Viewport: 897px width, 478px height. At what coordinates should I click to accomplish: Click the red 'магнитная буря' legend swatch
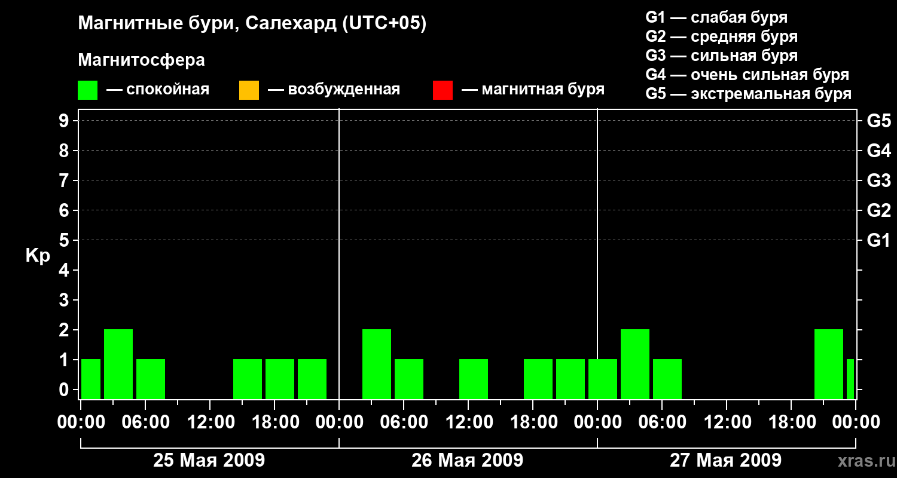[443, 90]
